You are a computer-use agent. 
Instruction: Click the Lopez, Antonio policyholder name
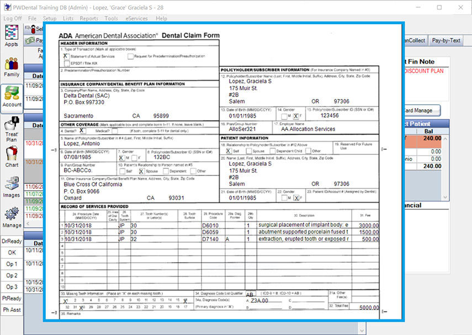pyautogui.click(x=82, y=143)
